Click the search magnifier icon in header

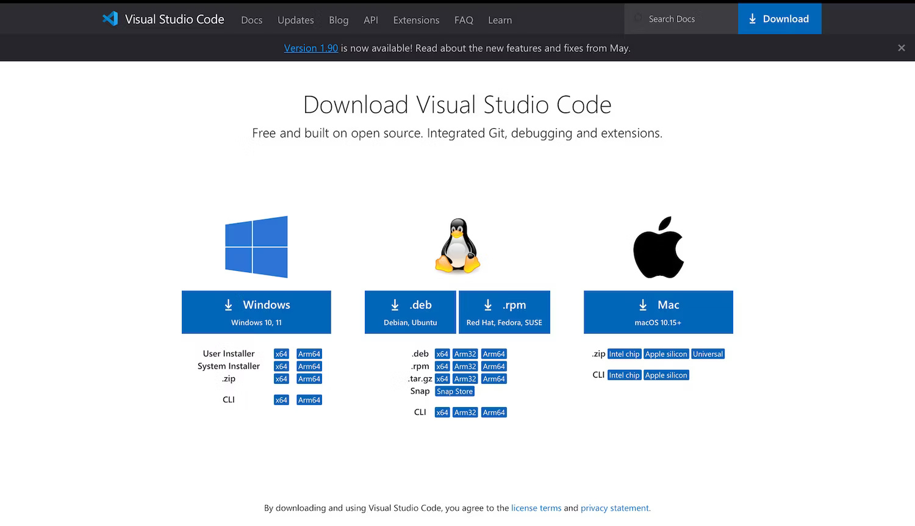pyautogui.click(x=638, y=19)
